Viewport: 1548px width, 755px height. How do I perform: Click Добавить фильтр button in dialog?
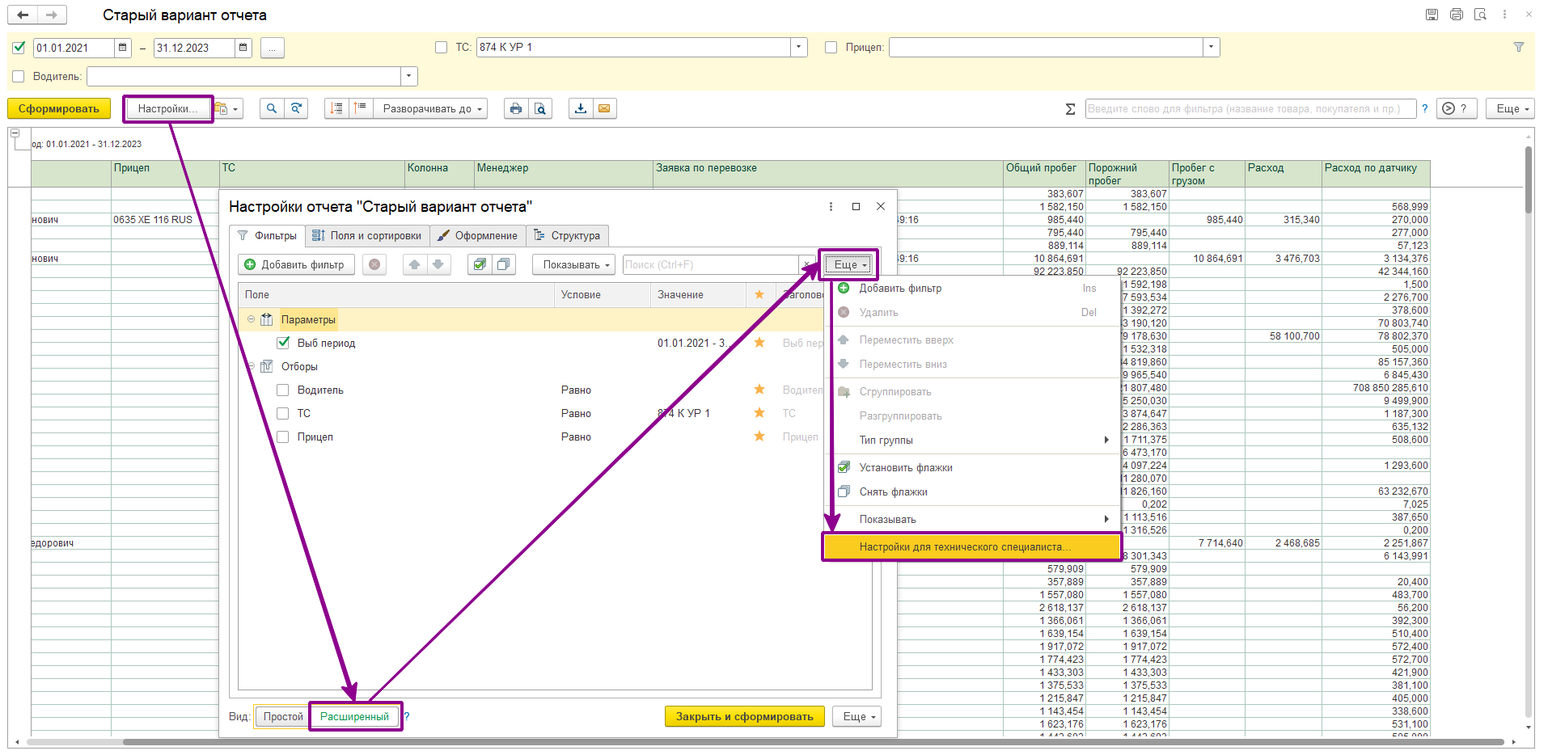[x=296, y=264]
